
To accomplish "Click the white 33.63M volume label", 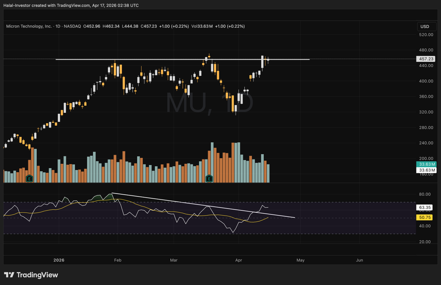I will coord(426,170).
